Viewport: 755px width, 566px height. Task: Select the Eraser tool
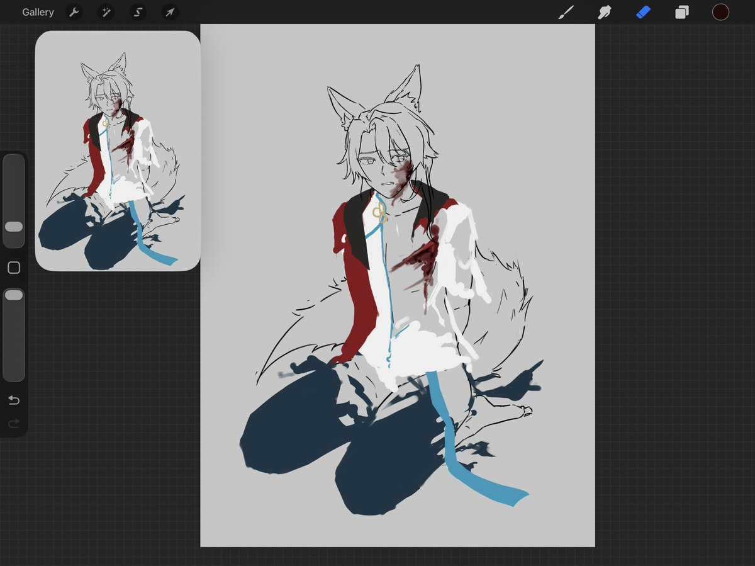643,12
